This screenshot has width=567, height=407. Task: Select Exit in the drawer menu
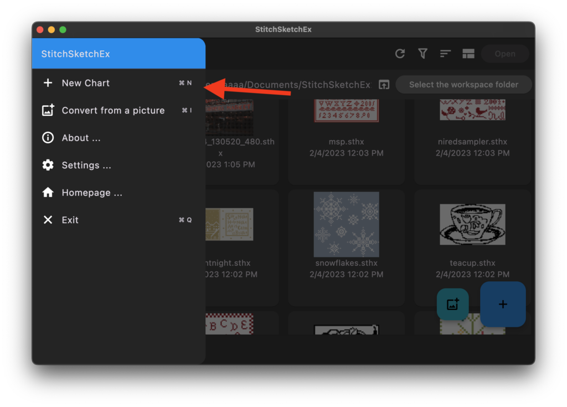click(x=70, y=220)
